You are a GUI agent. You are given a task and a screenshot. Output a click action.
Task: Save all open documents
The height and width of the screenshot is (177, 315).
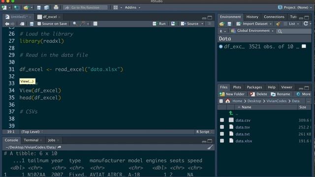[x=46, y=8]
